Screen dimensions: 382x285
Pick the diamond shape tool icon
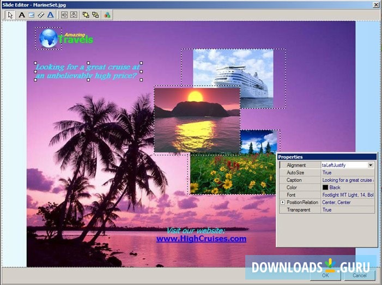[x=41, y=15]
